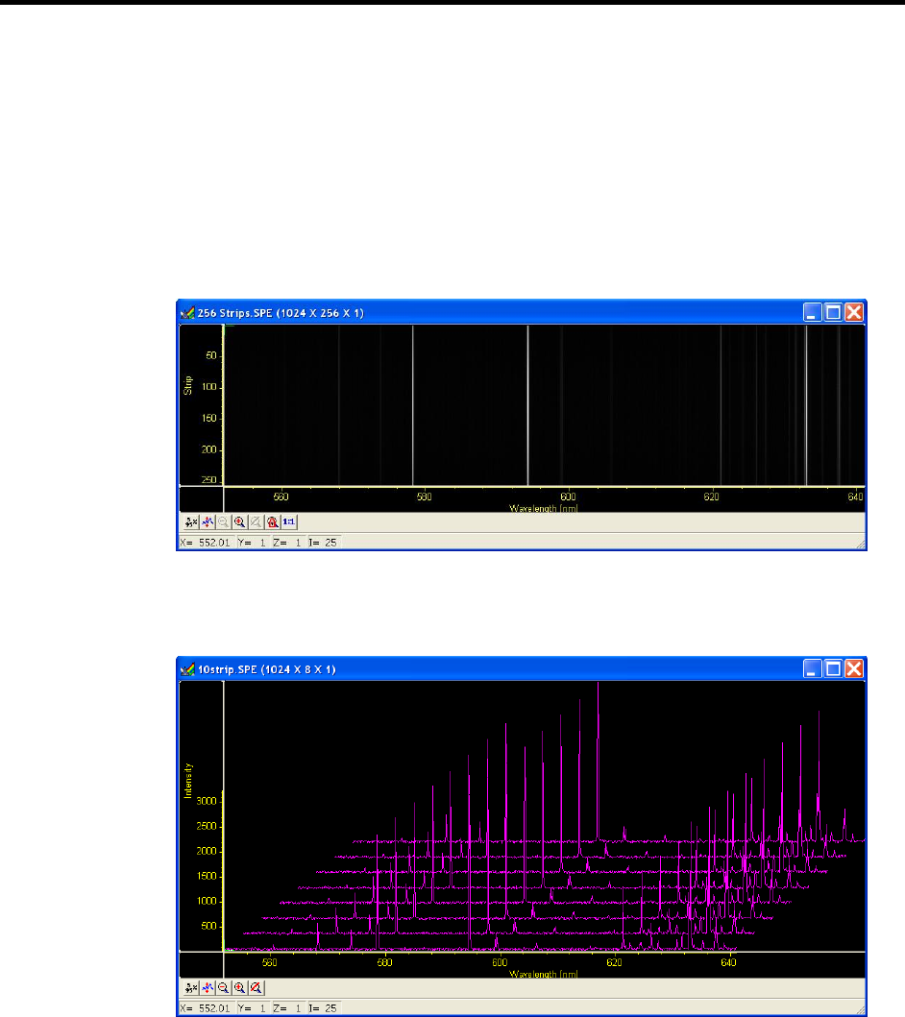Click I= 25 status field in 10strip window

(324, 1008)
